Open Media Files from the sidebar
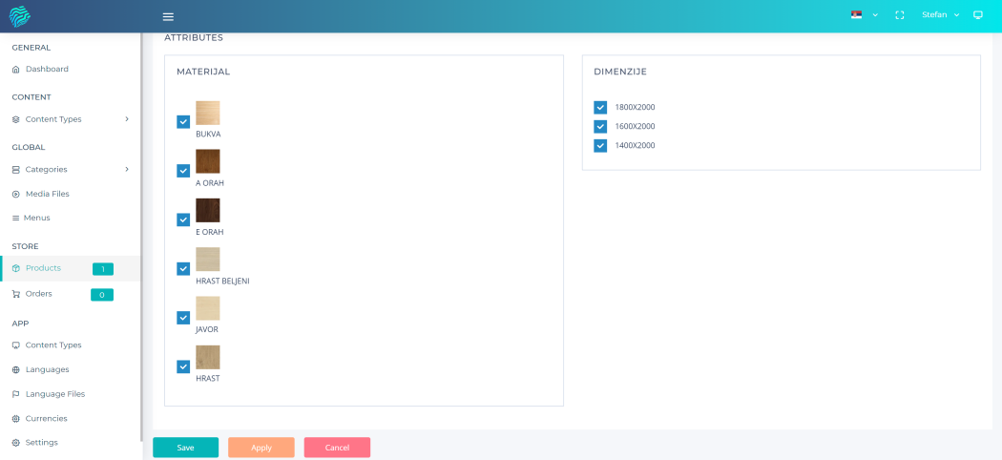1002x460 pixels. (x=47, y=194)
